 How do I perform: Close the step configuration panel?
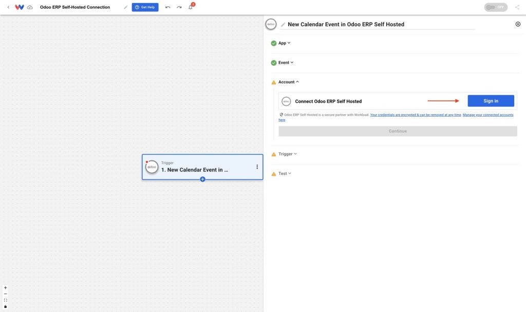click(518, 24)
